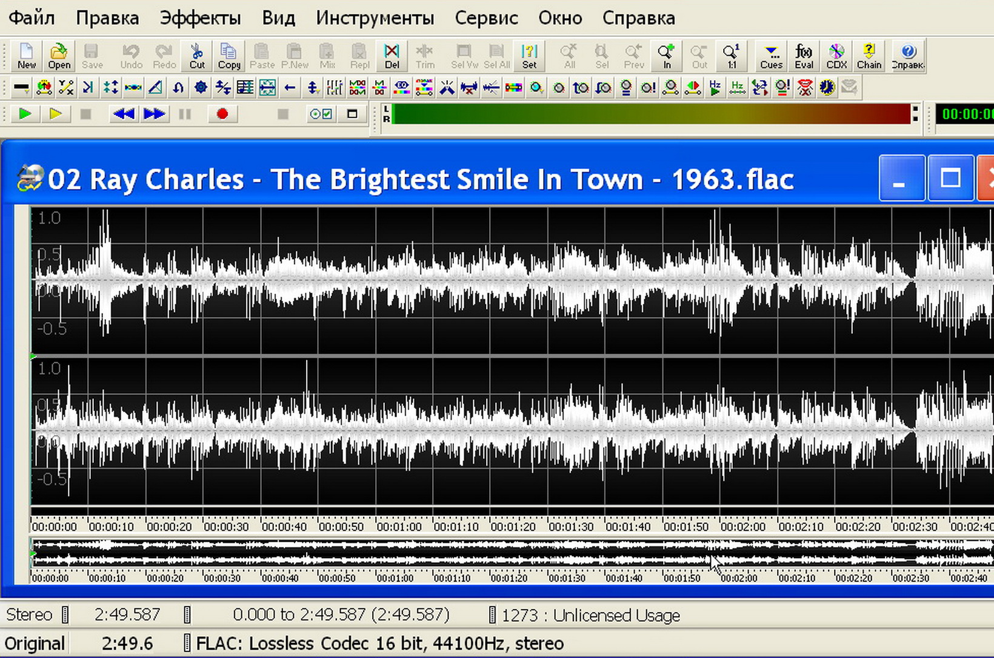
Task: Click the yellow play button
Action: [55, 114]
